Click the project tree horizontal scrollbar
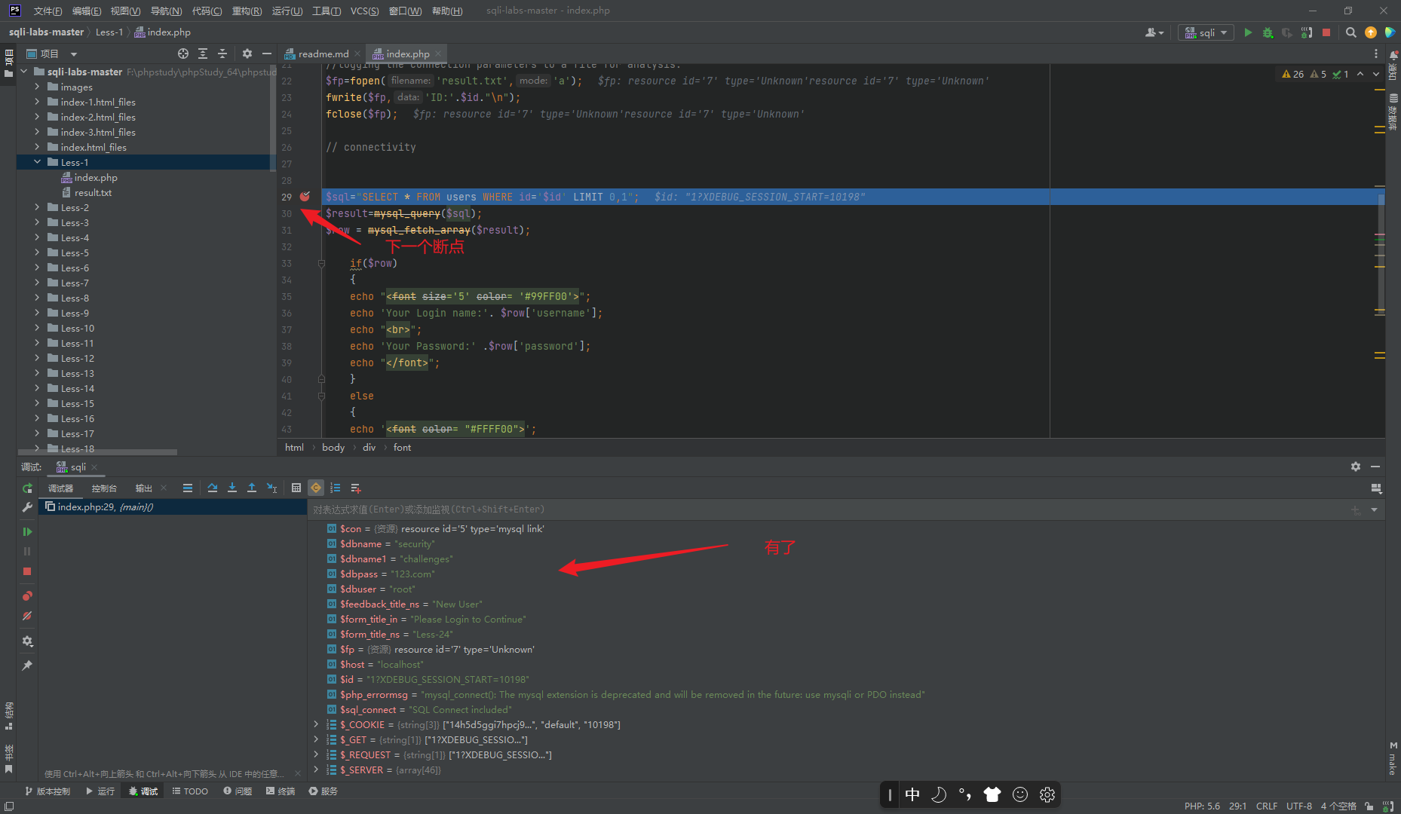This screenshot has width=1401, height=814. pyautogui.click(x=98, y=452)
